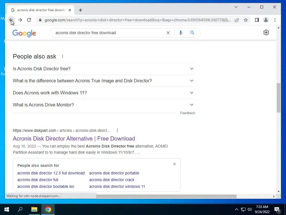Open File Explorer from the taskbar
The width and height of the screenshot is (286, 215).
pyautogui.click(x=34, y=209)
